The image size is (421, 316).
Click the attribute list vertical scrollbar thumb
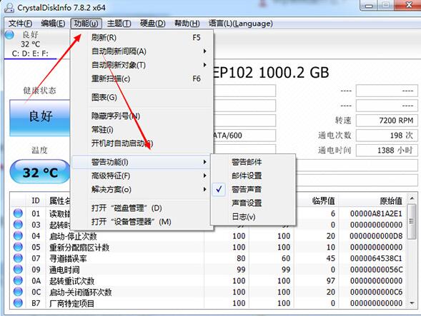pos(411,221)
